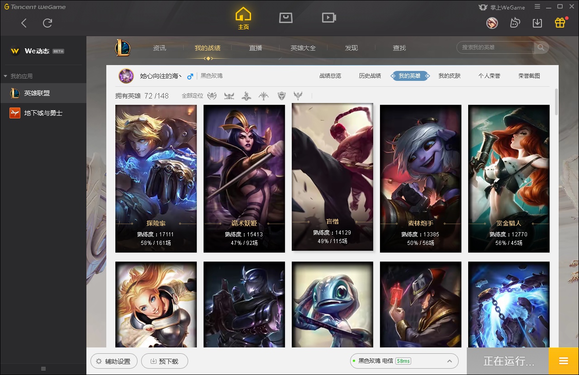Click the sidebar bottom collapse handle icon
Image resolution: width=579 pixels, height=375 pixels.
pyautogui.click(x=43, y=369)
